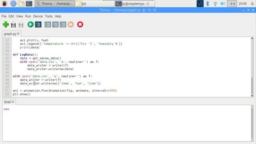Maximize the Thonny window
The image size is (256, 144).
point(248,10)
